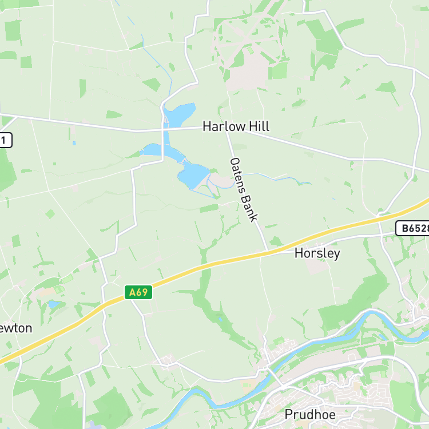Click the small reservoir north of the road
Viewport: 429px width, 429px height.
point(179,114)
